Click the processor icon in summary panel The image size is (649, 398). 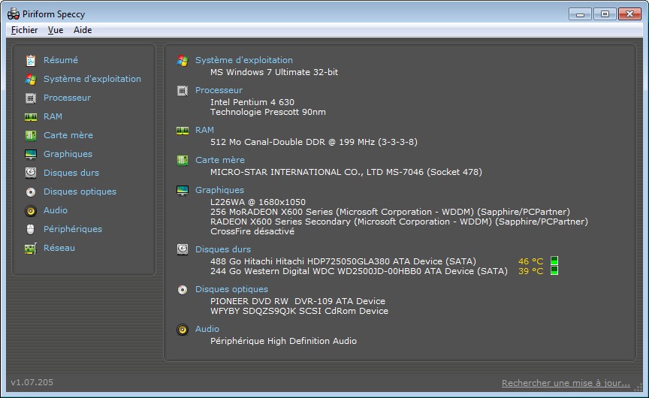click(183, 91)
